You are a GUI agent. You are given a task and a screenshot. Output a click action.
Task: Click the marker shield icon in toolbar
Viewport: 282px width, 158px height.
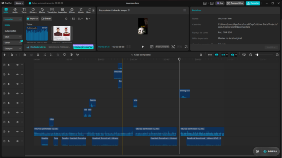click(64, 55)
